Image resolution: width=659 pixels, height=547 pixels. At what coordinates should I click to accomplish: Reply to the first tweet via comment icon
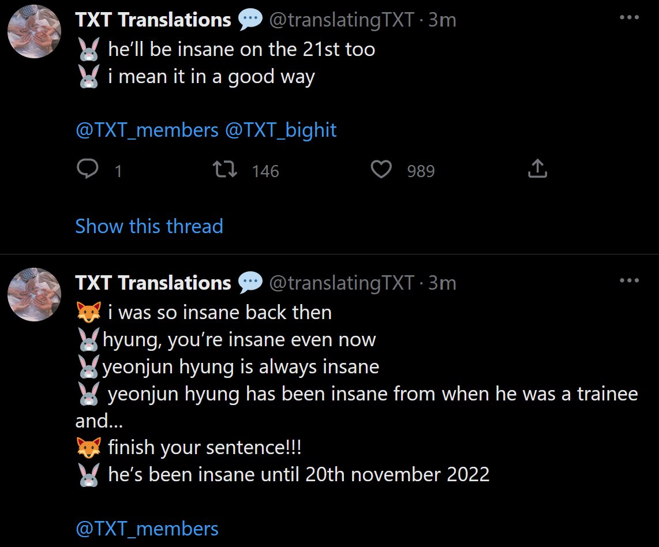pyautogui.click(x=87, y=169)
